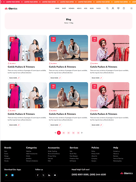
Task: Click the YouTube social icon
Action: pos(55,175)
